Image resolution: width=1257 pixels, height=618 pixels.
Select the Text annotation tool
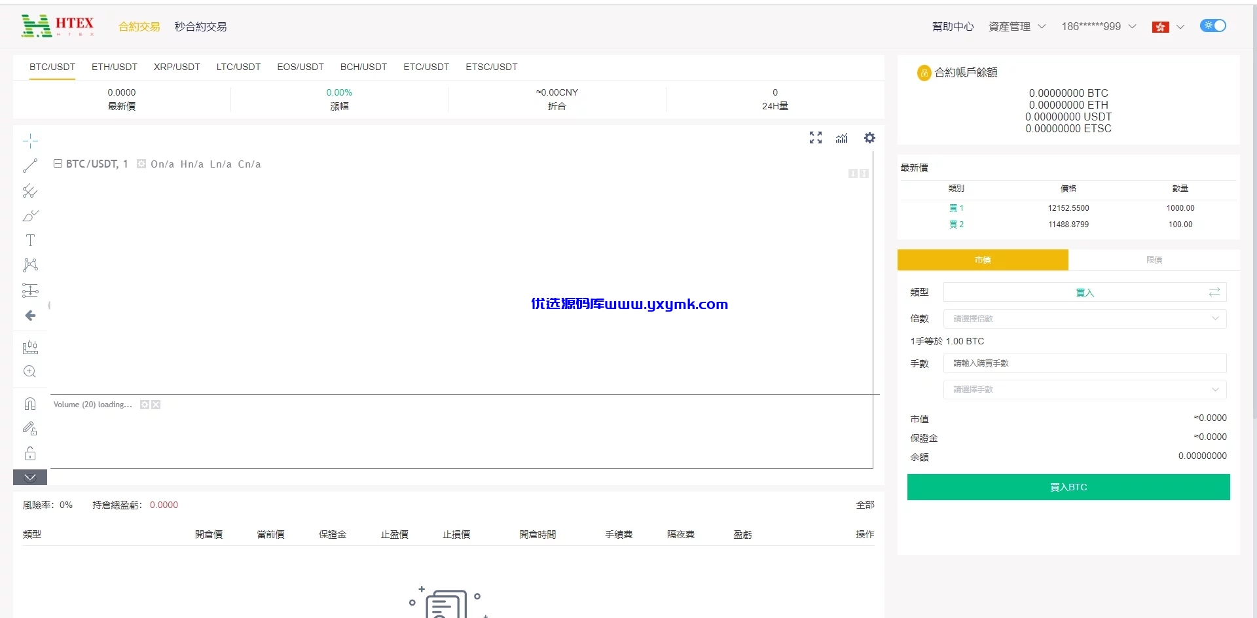pos(30,240)
